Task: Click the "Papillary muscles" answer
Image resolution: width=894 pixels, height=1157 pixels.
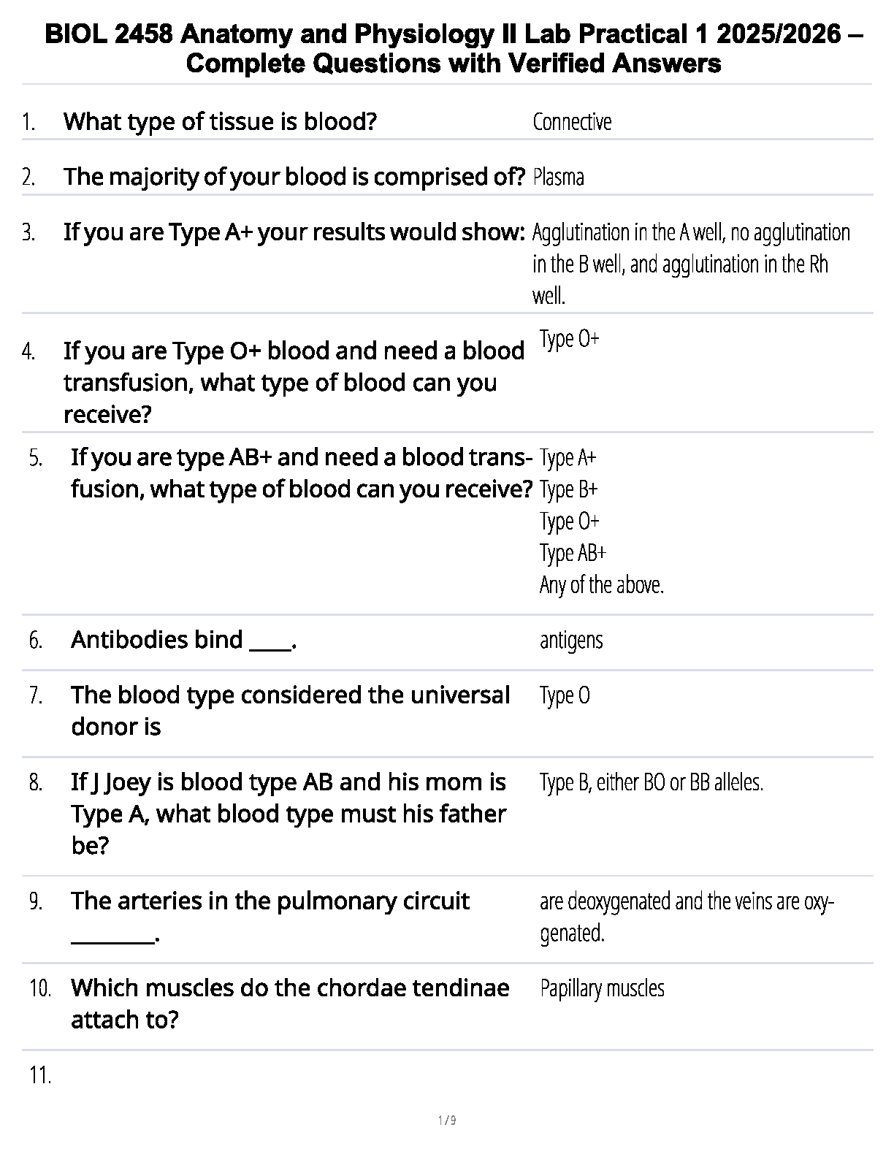Action: coord(602,989)
